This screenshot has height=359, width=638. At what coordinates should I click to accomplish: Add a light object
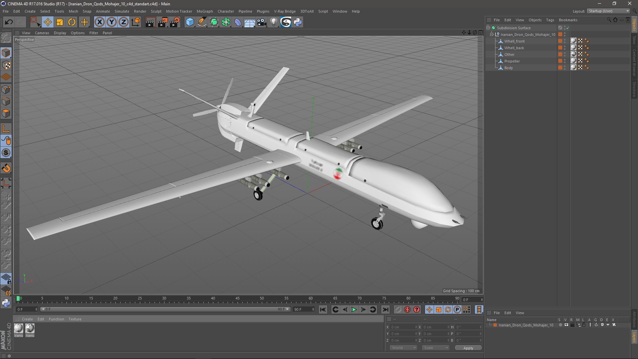(x=273, y=22)
